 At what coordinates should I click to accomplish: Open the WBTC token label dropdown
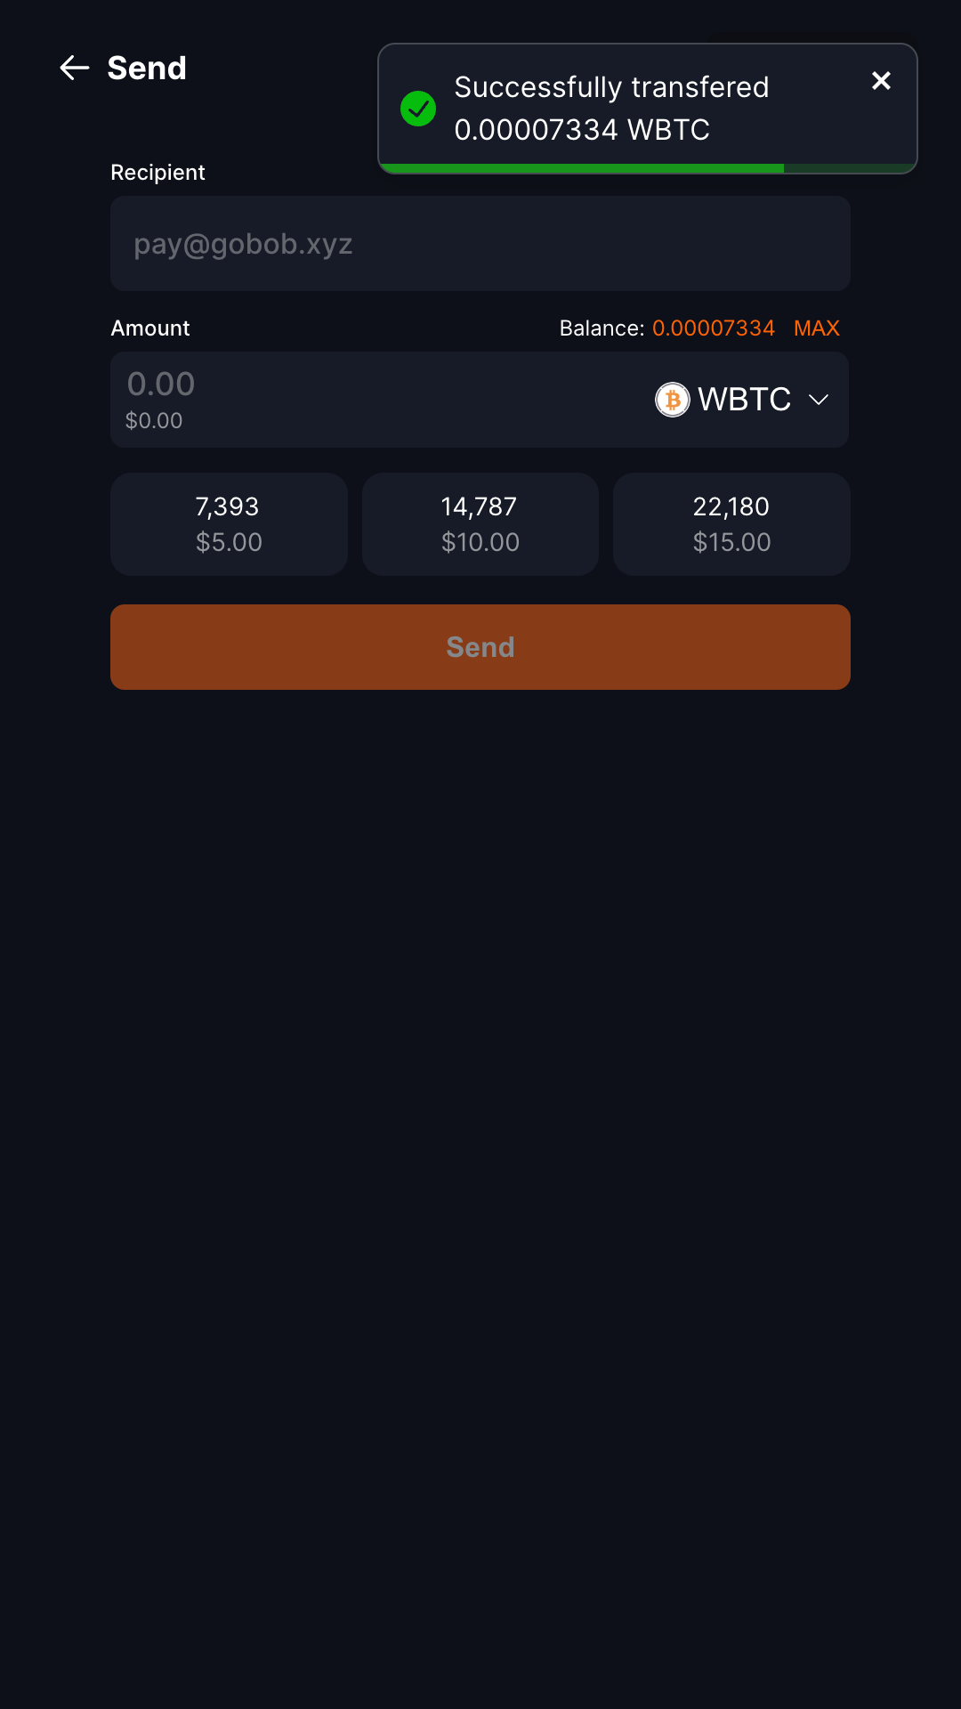click(744, 400)
